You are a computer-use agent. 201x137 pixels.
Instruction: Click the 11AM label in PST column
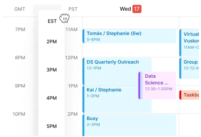click(x=72, y=29)
